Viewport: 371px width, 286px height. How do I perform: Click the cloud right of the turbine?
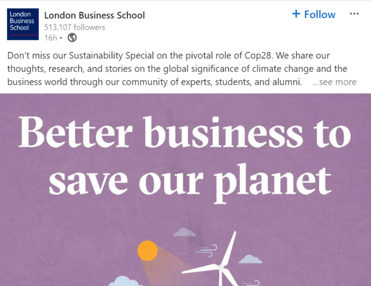coord(250,259)
